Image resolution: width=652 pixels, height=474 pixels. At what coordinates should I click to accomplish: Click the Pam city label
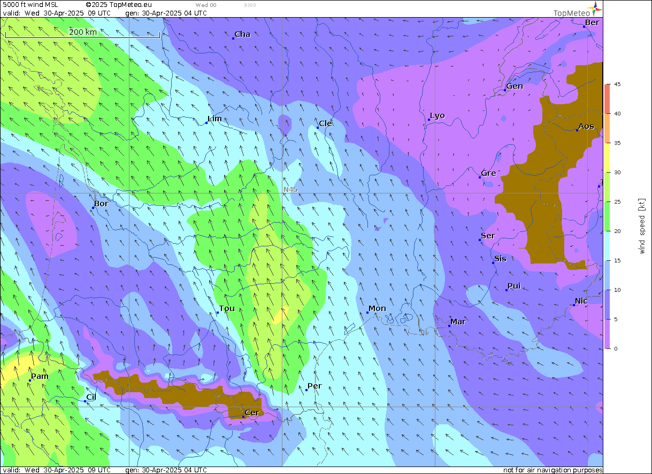click(x=40, y=376)
